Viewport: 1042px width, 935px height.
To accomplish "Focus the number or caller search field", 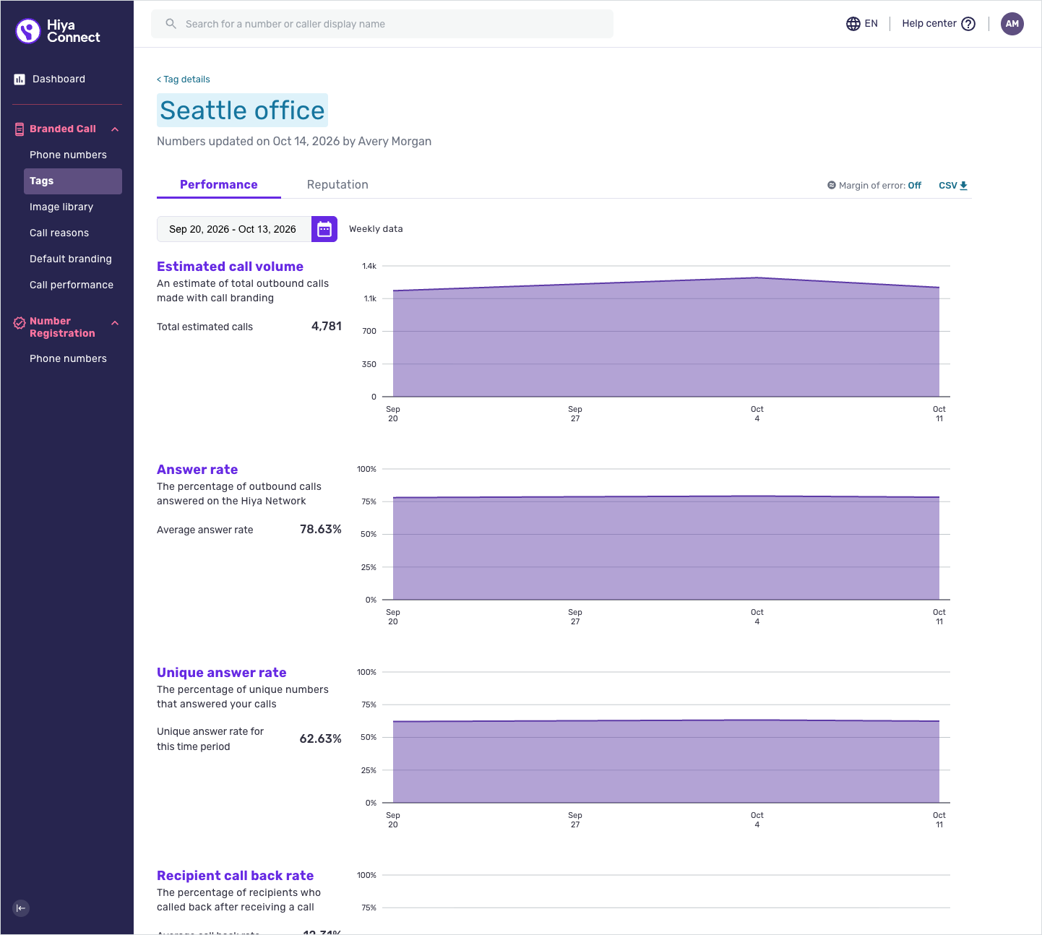I will [382, 24].
